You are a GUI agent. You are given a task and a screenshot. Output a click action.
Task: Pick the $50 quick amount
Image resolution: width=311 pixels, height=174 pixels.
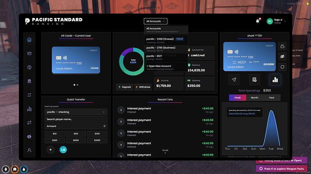[x=55, y=134]
